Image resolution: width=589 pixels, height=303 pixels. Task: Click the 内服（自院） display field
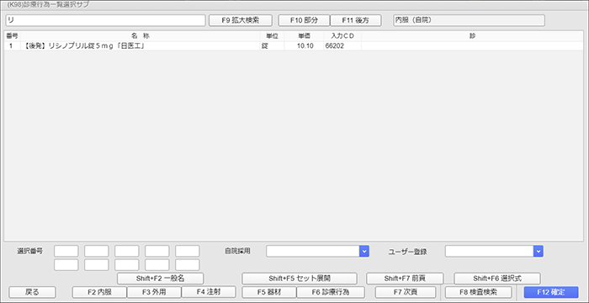point(469,20)
